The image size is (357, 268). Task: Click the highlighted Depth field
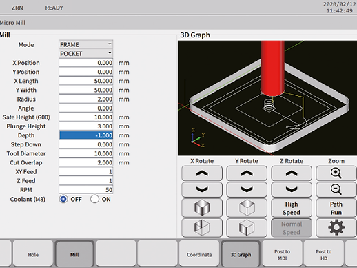[85, 135]
